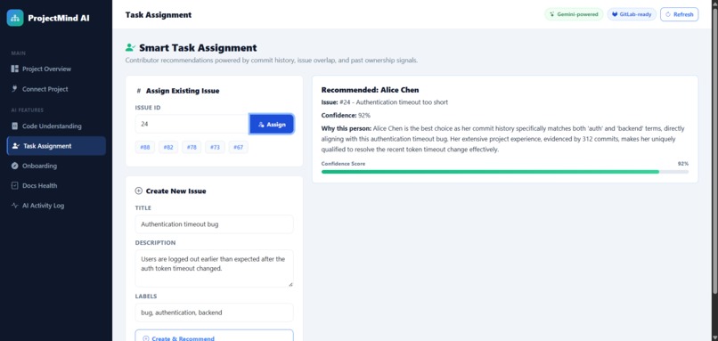Viewport: 718px width, 341px height.
Task: Open Docs Health page
Action: point(56,185)
